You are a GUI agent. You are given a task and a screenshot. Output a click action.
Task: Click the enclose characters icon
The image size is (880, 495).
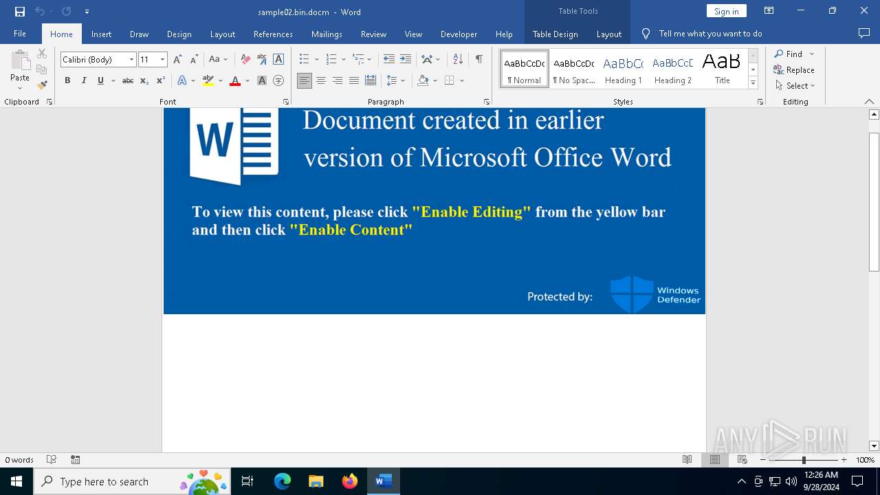(278, 80)
